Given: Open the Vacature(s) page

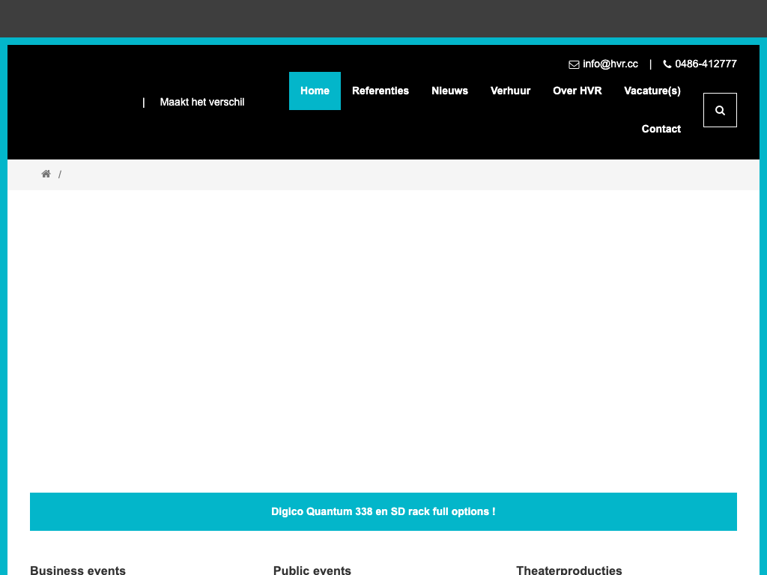Looking at the screenshot, I should pos(652,91).
